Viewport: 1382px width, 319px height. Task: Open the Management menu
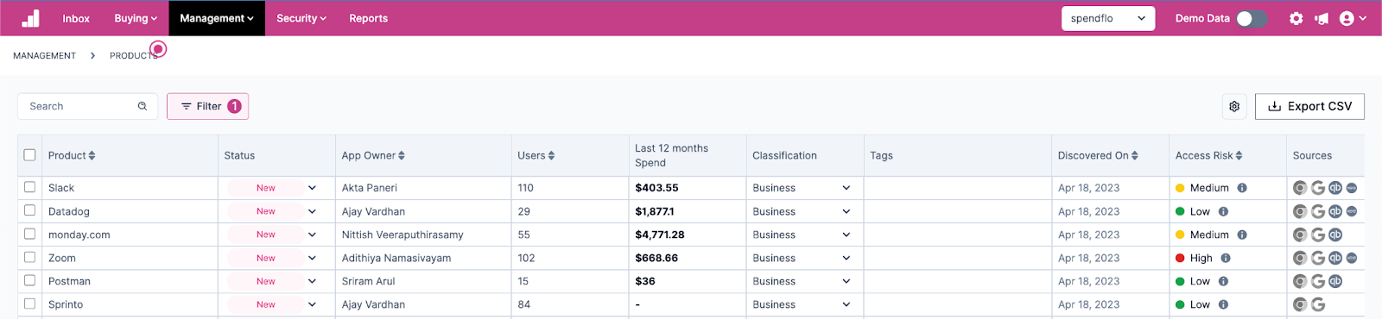pos(217,18)
